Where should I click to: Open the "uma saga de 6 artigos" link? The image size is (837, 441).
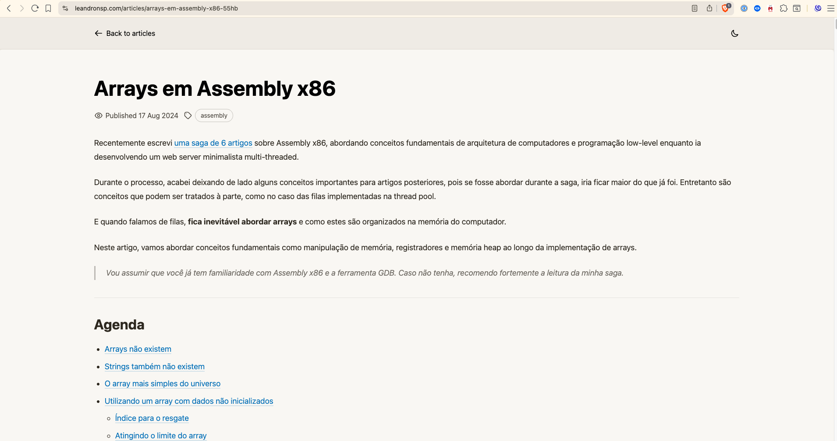213,143
